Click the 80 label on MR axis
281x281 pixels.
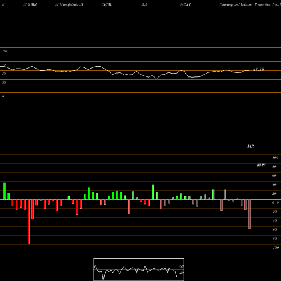pyautogui.click(x=274, y=167)
